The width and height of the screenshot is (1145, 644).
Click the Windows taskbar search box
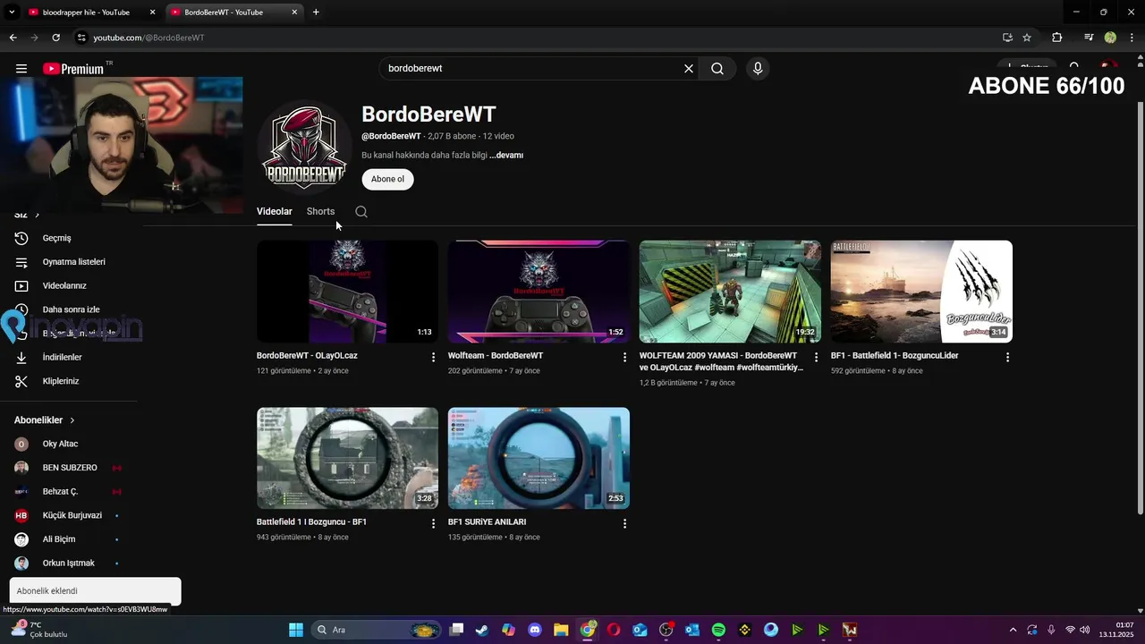[377, 630]
